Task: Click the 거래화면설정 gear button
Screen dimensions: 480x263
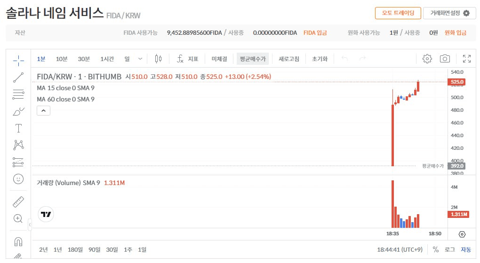Action: pos(449,13)
